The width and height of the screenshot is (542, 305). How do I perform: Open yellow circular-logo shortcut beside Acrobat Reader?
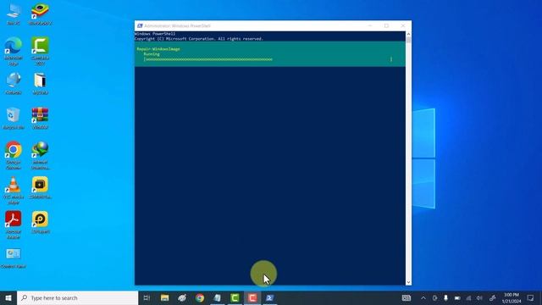point(40,223)
